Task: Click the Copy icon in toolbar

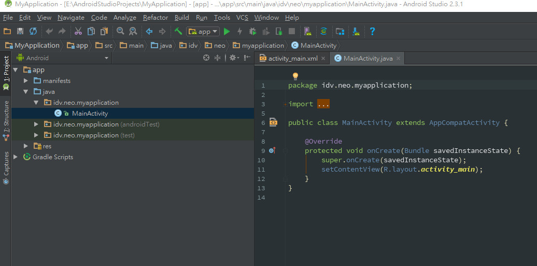Action: [x=91, y=32]
